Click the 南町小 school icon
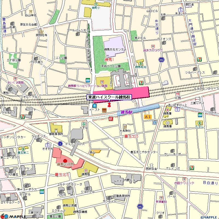The height and width of the screenshot is (219, 219). [x=96, y=4]
